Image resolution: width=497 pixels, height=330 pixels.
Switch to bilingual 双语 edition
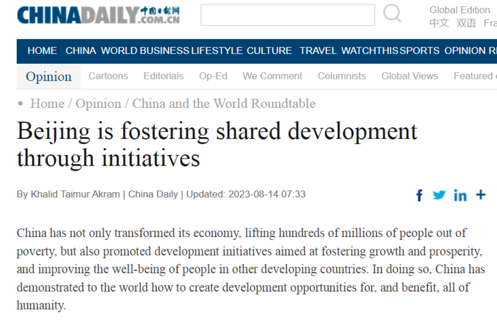click(466, 24)
